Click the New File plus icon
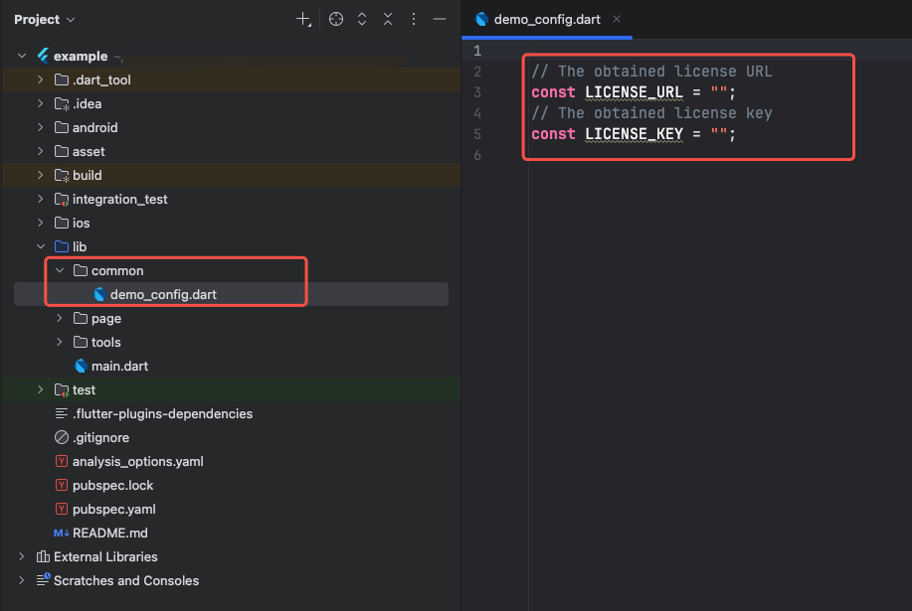This screenshot has width=912, height=611. pyautogui.click(x=303, y=20)
